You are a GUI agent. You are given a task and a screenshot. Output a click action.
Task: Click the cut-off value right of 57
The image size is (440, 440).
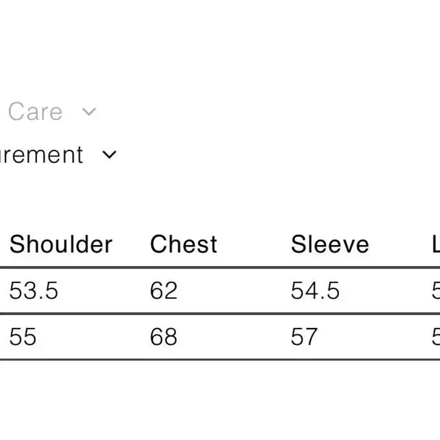click(436, 337)
